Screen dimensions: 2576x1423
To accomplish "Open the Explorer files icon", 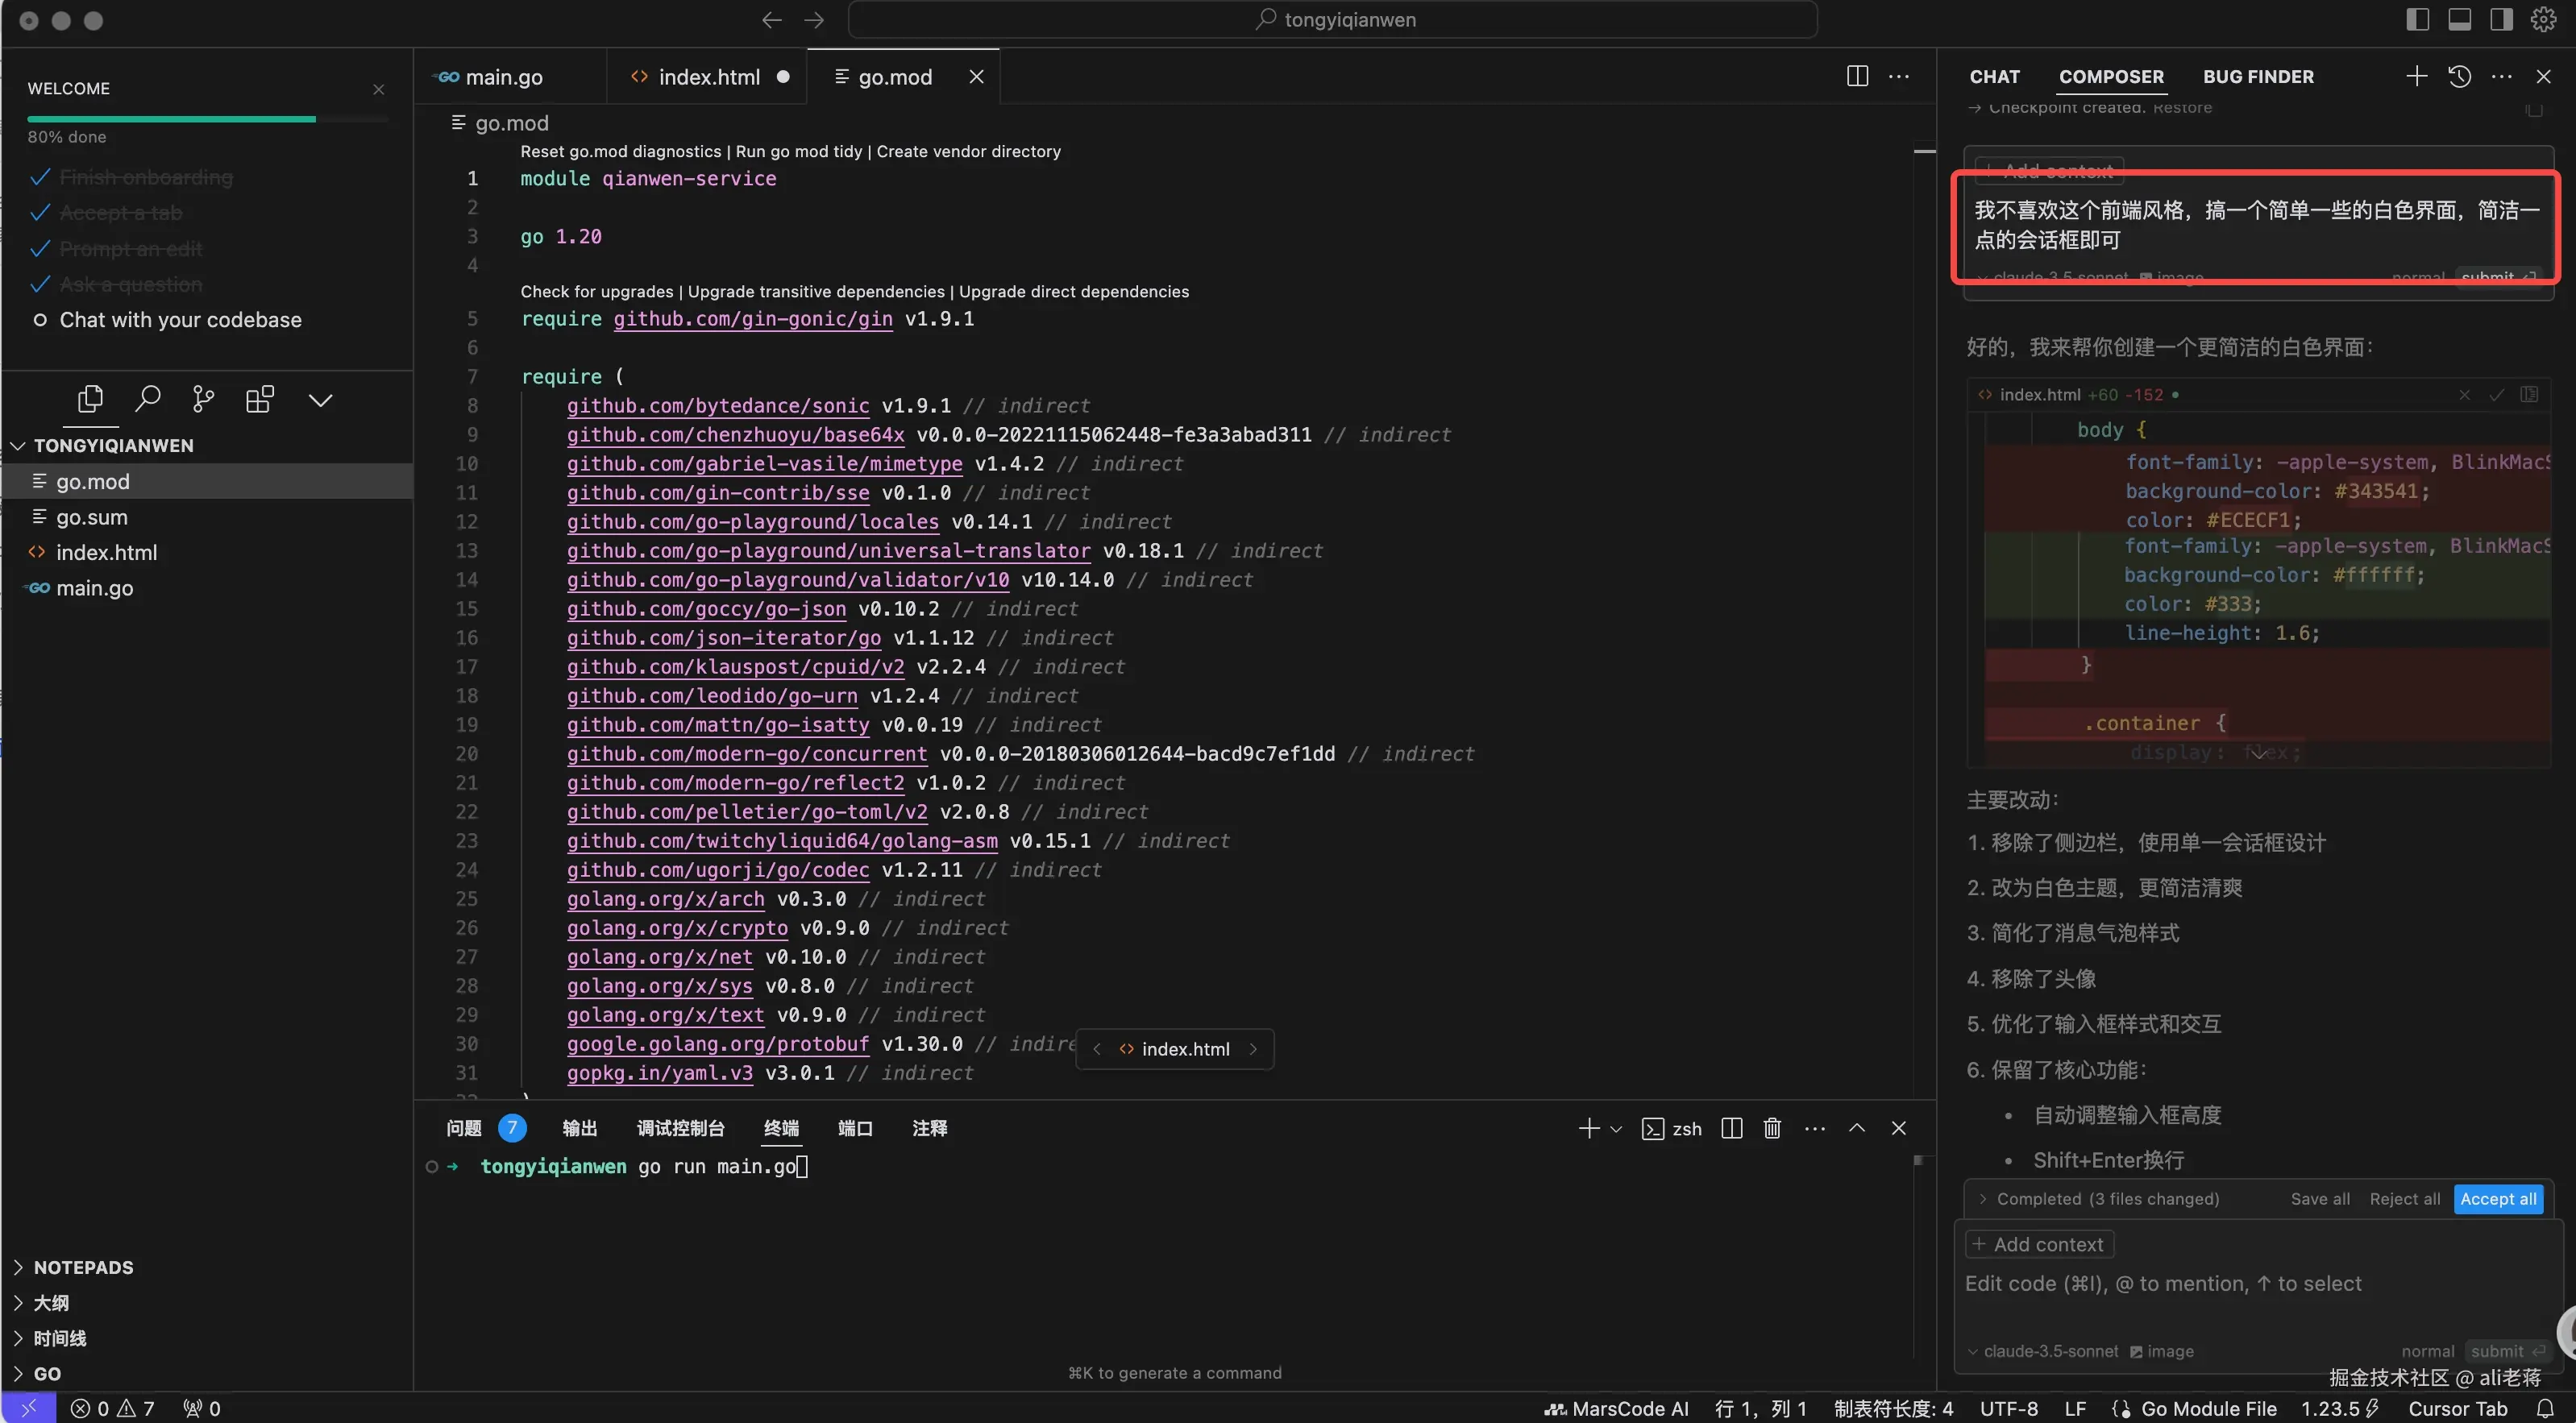I will 90,399.
